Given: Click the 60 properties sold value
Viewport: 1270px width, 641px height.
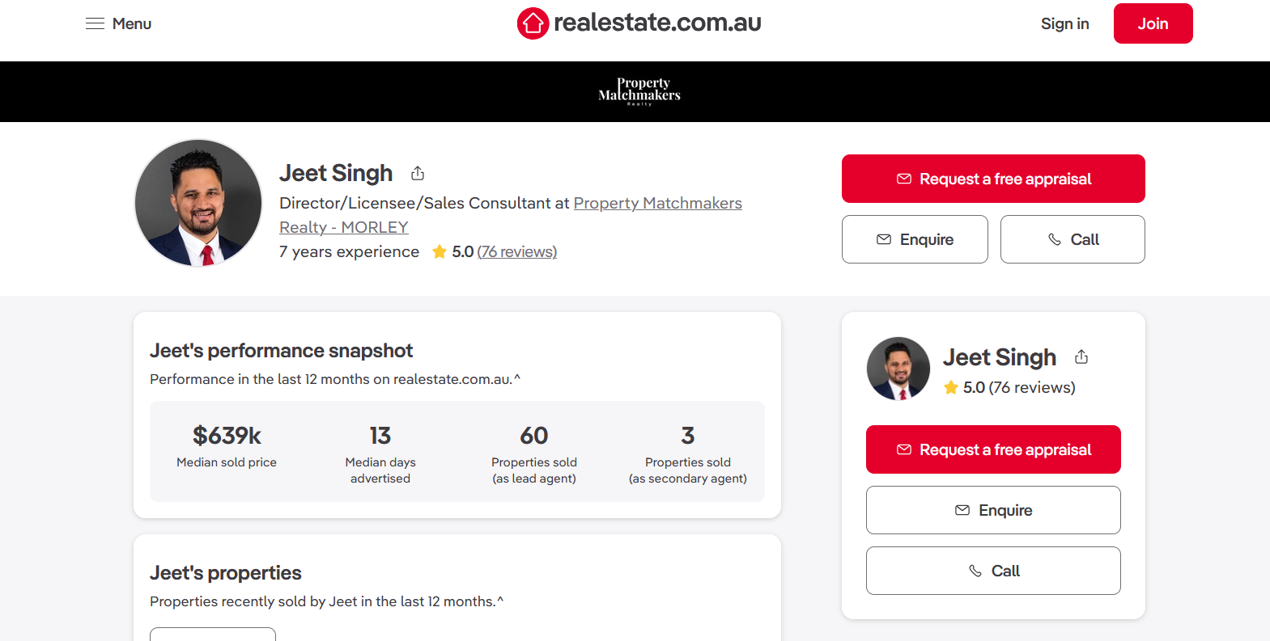Looking at the screenshot, I should (x=534, y=436).
